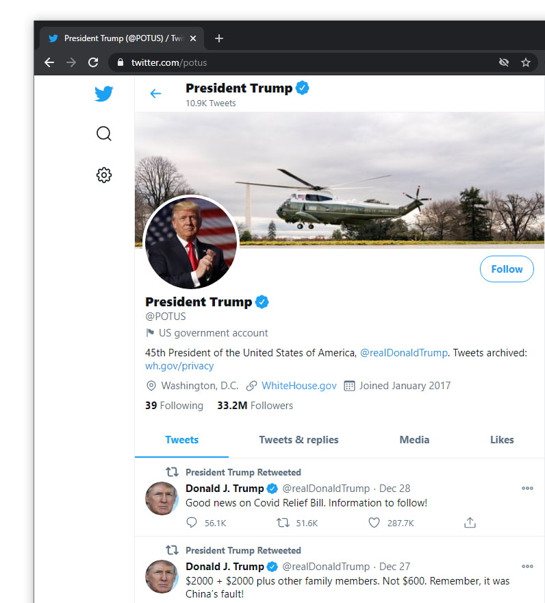545x603 pixels.
Task: Switch to the Media tab
Action: [414, 440]
